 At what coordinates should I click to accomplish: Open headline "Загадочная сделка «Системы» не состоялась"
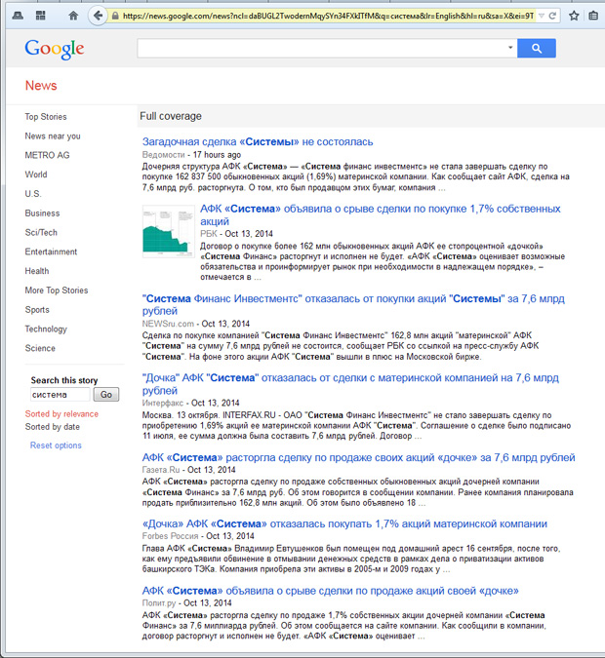[258, 142]
